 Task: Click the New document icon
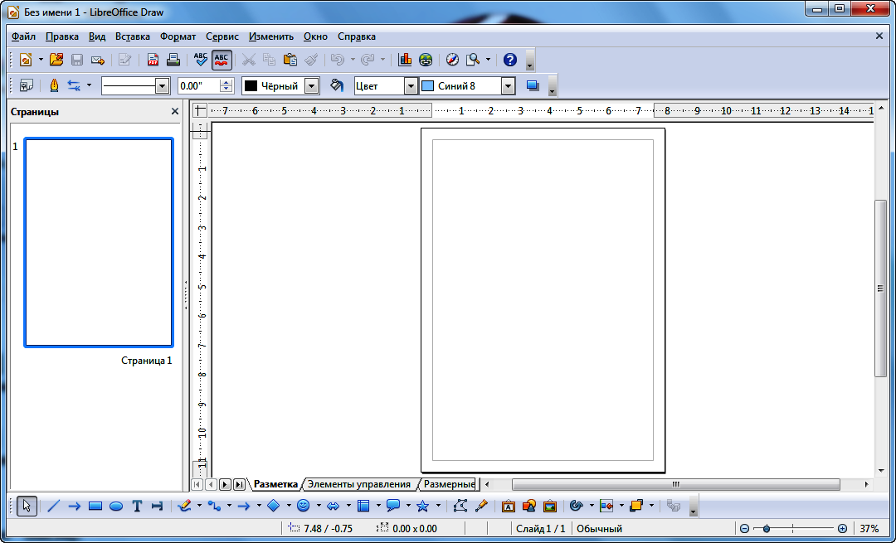26,60
